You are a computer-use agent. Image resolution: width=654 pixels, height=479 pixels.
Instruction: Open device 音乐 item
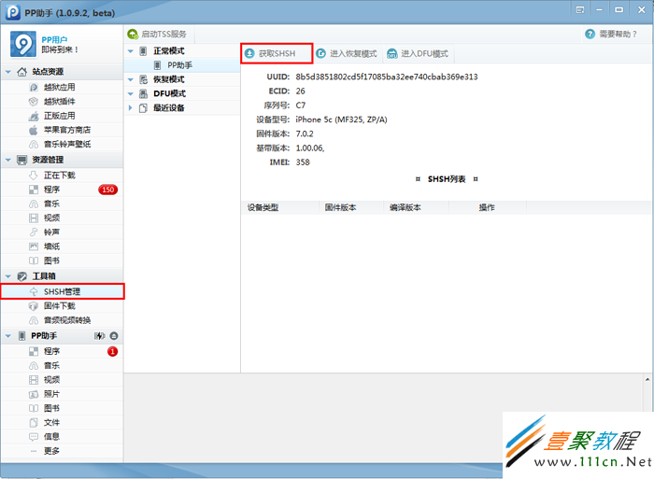tap(62, 365)
